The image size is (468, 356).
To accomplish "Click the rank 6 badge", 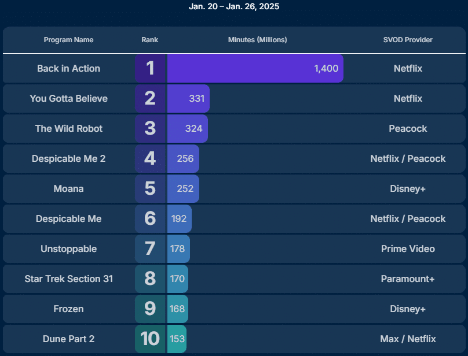I will 151,218.
